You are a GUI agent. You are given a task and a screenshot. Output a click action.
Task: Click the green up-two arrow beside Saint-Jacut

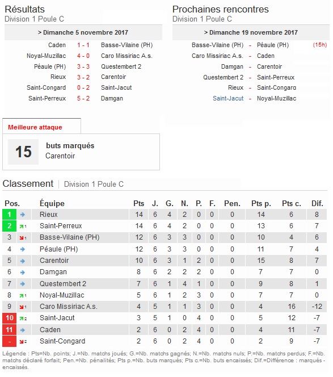(x=23, y=319)
